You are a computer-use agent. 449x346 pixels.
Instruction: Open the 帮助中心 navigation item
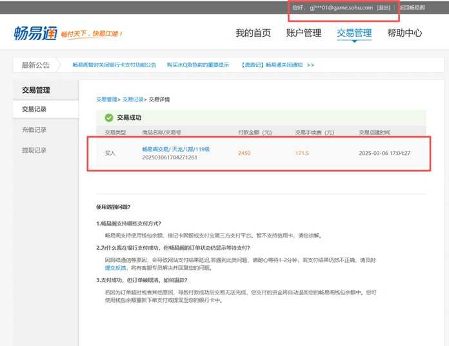pos(404,33)
